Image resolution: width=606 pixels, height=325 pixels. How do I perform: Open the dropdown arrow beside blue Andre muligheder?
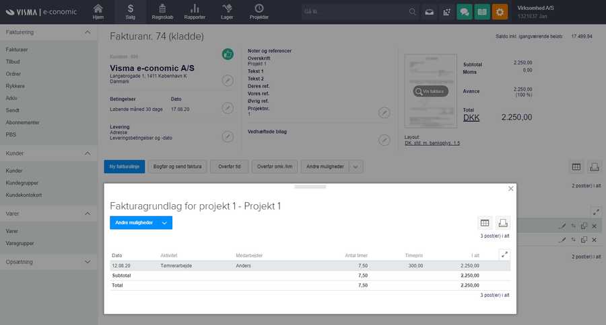pyautogui.click(x=164, y=223)
